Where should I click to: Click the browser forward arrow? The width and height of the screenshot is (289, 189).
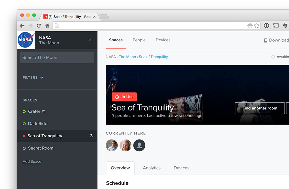[x=30, y=26]
